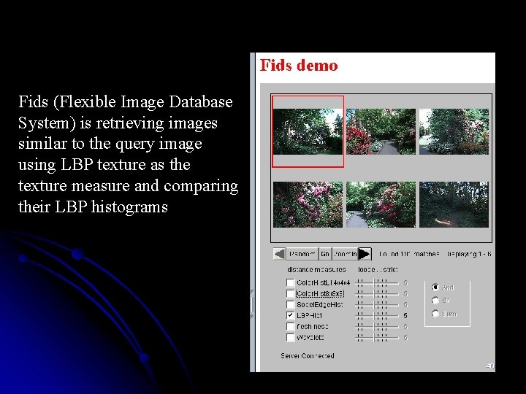Select the pink blossoms close-up thumbnail
Screen dimensions: 526x394
(308, 205)
